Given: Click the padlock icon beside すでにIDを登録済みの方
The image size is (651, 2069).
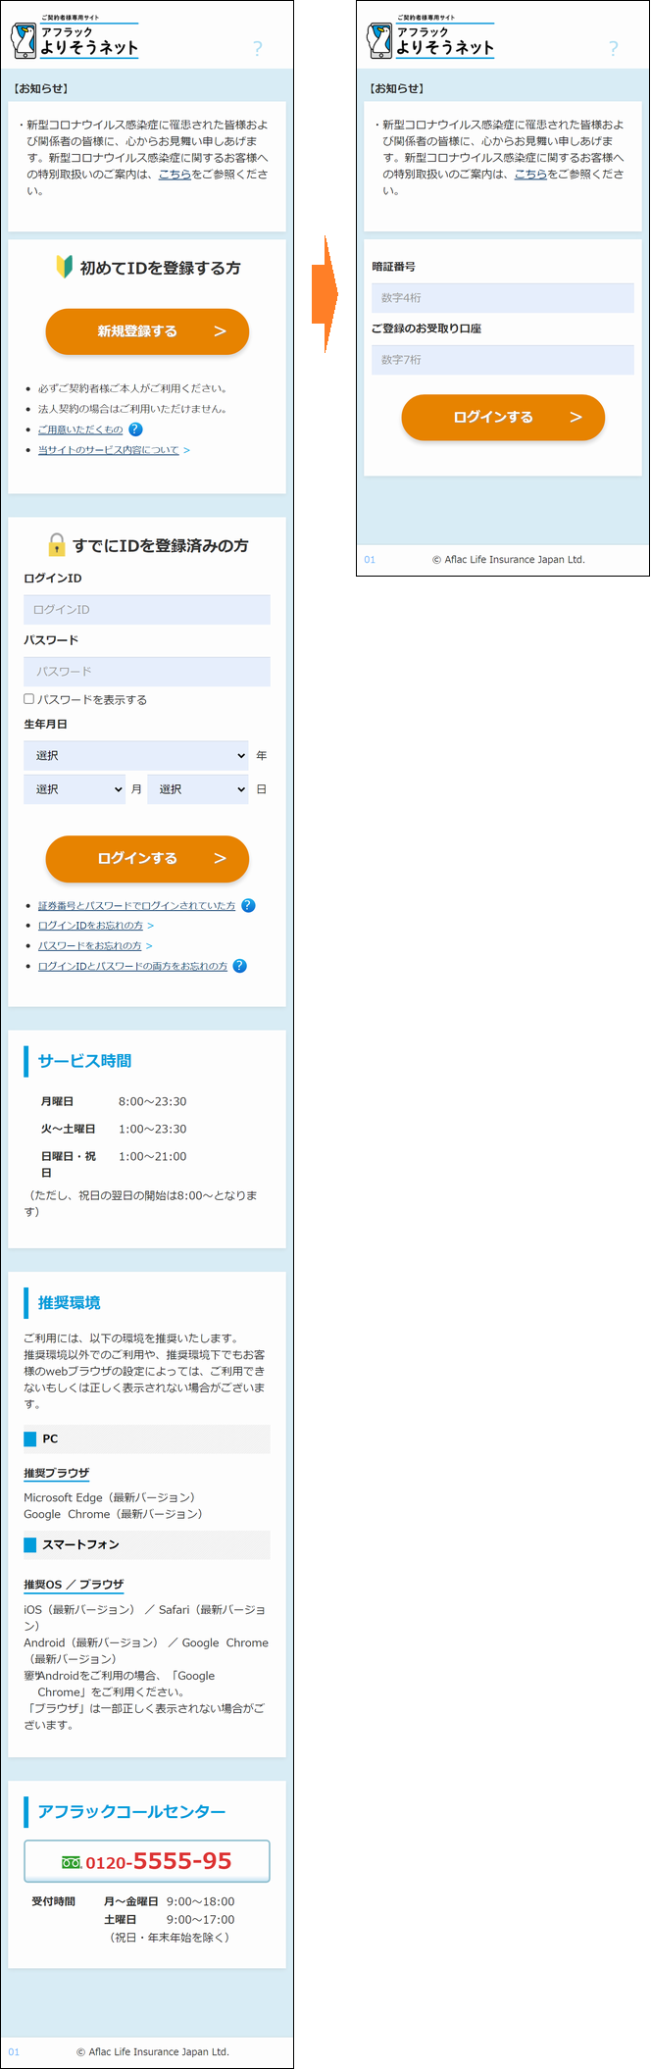Looking at the screenshot, I should pos(57,545).
